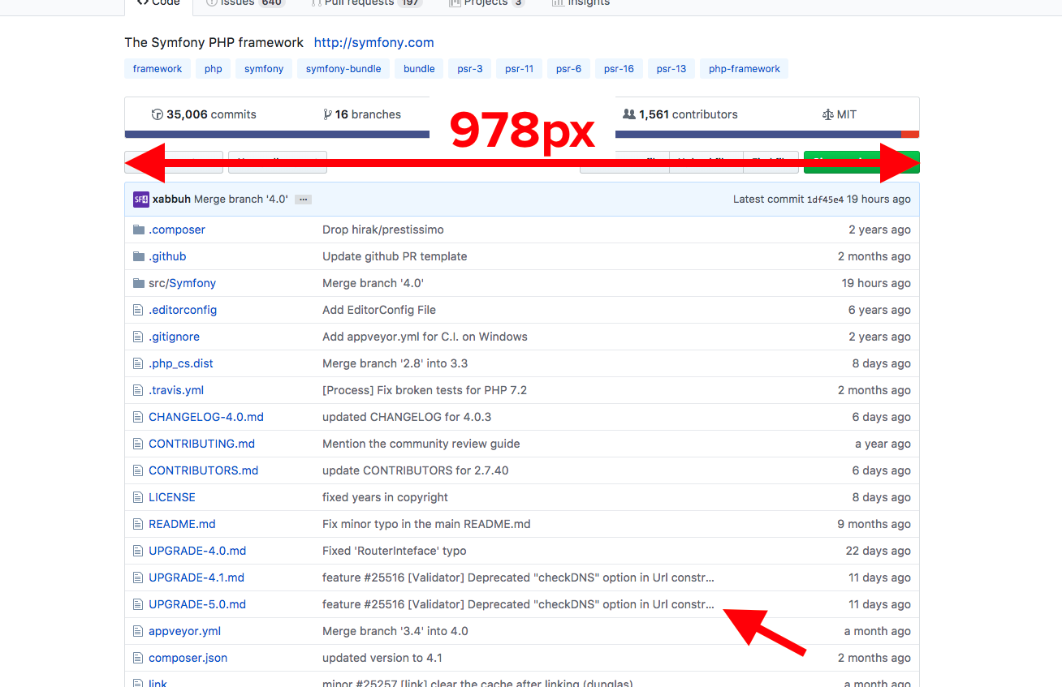Select the symfony-bundle topic tag
The height and width of the screenshot is (687, 1062).
coord(343,69)
